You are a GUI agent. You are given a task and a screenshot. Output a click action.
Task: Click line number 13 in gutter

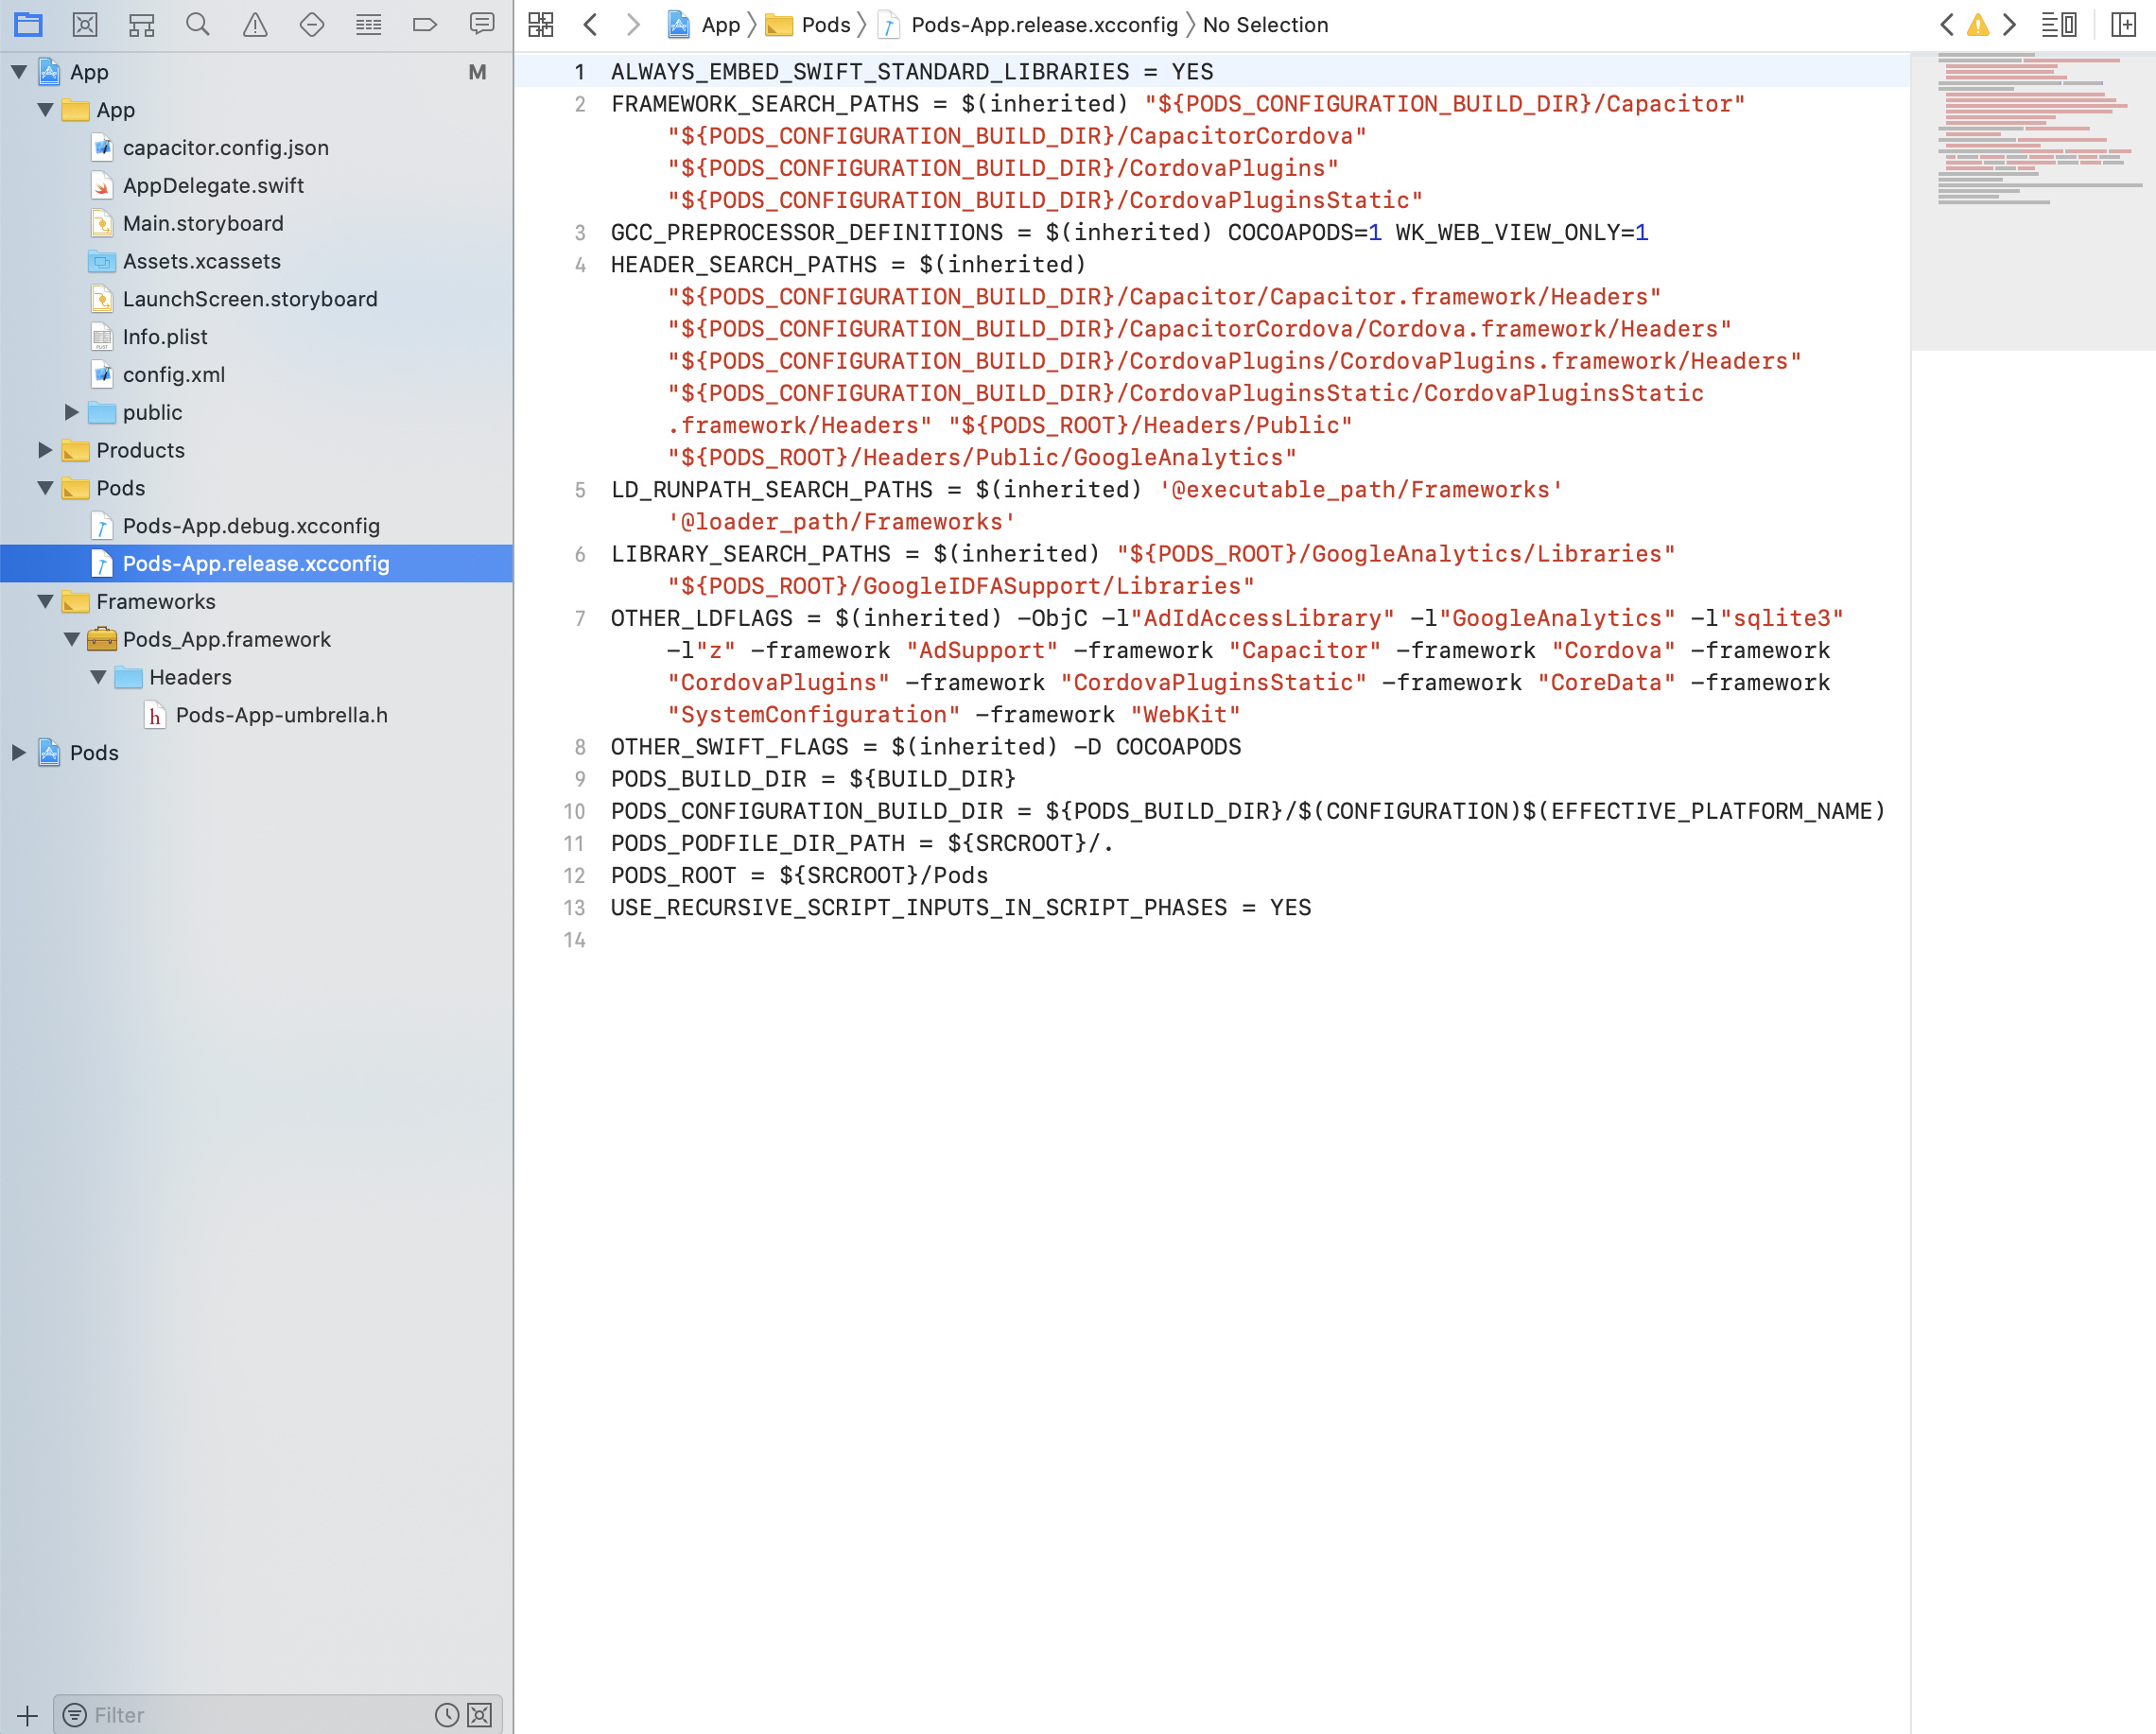click(574, 908)
